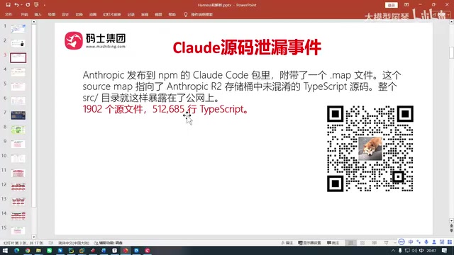This screenshot has width=454, height=255.
Task: Open the undo history dropdown arrow
Action: (21, 5)
